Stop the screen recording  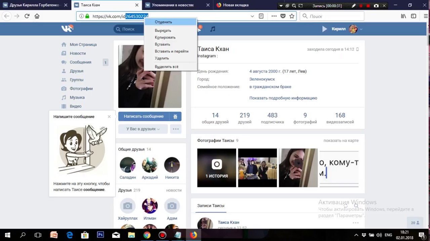click(x=368, y=6)
